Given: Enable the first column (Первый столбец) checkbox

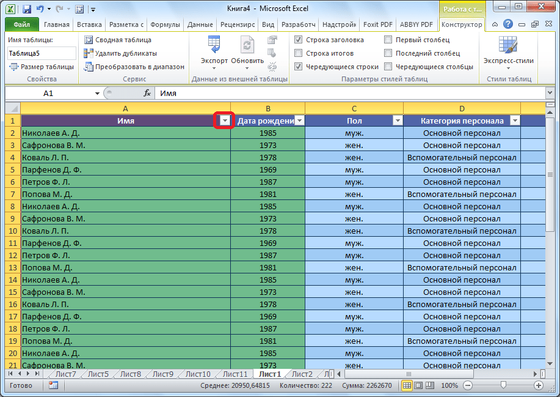Looking at the screenshot, I should 388,40.
